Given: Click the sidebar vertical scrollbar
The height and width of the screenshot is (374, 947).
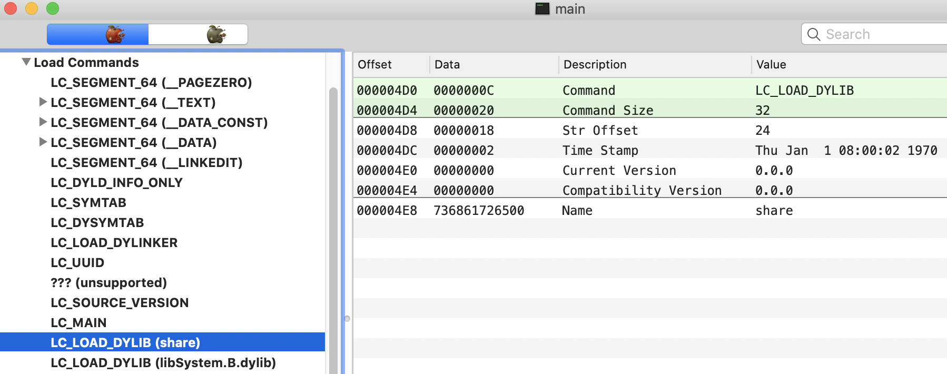Looking at the screenshot, I should 333,211.
